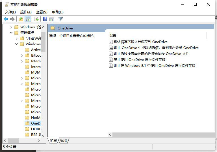Click the settings list horizontal scrollbar thumb
The image size is (217, 152).
point(163,134)
